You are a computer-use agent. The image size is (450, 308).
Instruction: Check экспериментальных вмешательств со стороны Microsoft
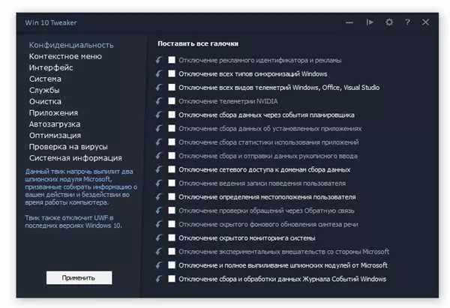click(172, 252)
